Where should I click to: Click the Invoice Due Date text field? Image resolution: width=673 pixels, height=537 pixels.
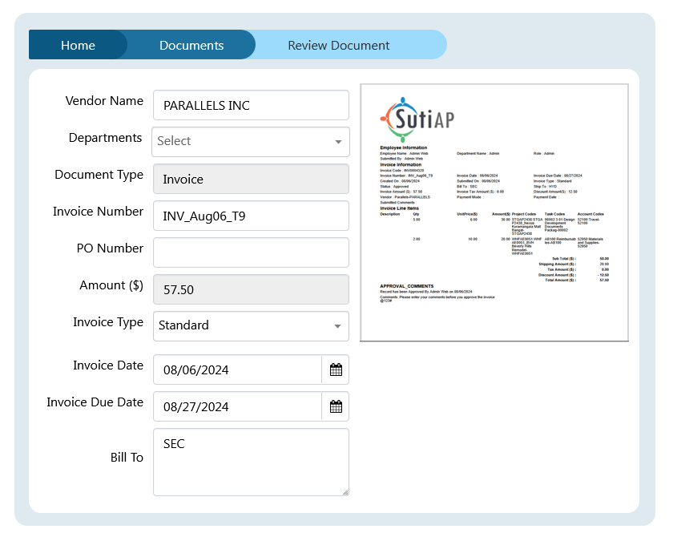tap(237, 406)
